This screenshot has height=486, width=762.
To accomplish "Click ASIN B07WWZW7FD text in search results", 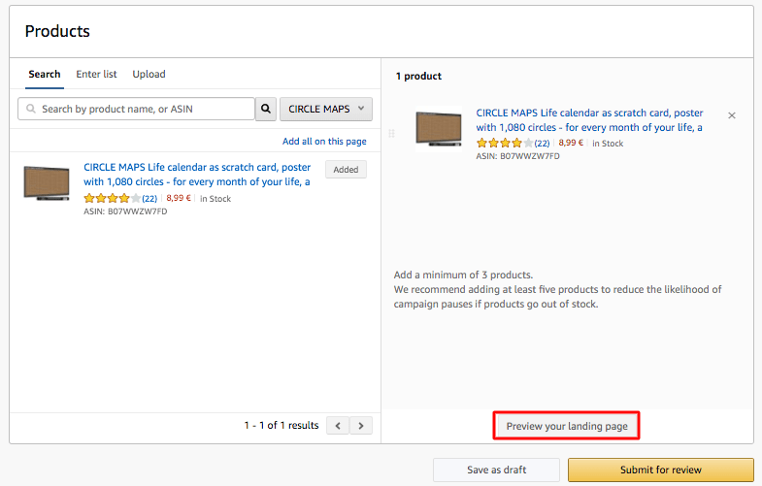I will (x=125, y=211).
